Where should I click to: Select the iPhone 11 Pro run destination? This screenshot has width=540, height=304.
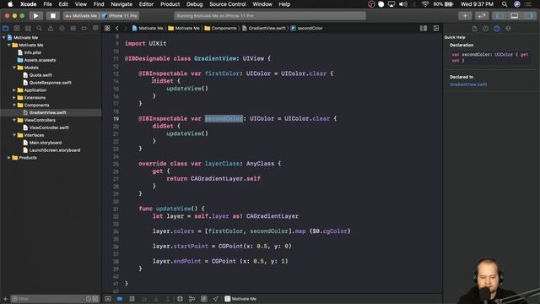tap(120, 16)
